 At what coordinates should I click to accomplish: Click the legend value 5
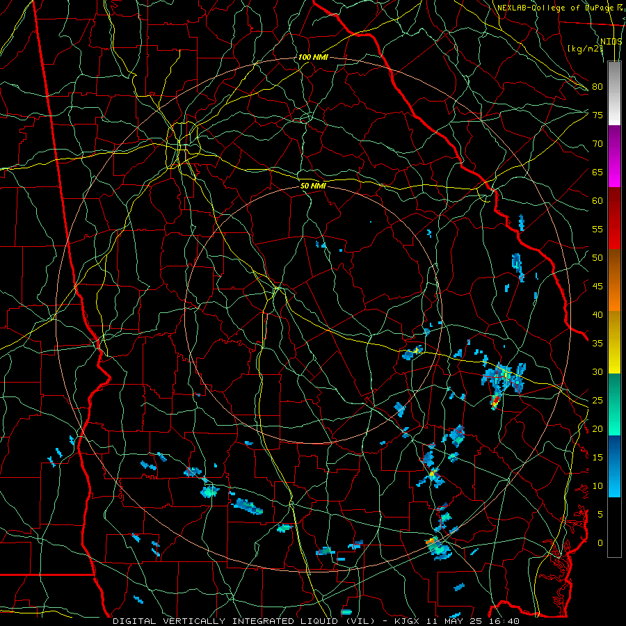[600, 515]
